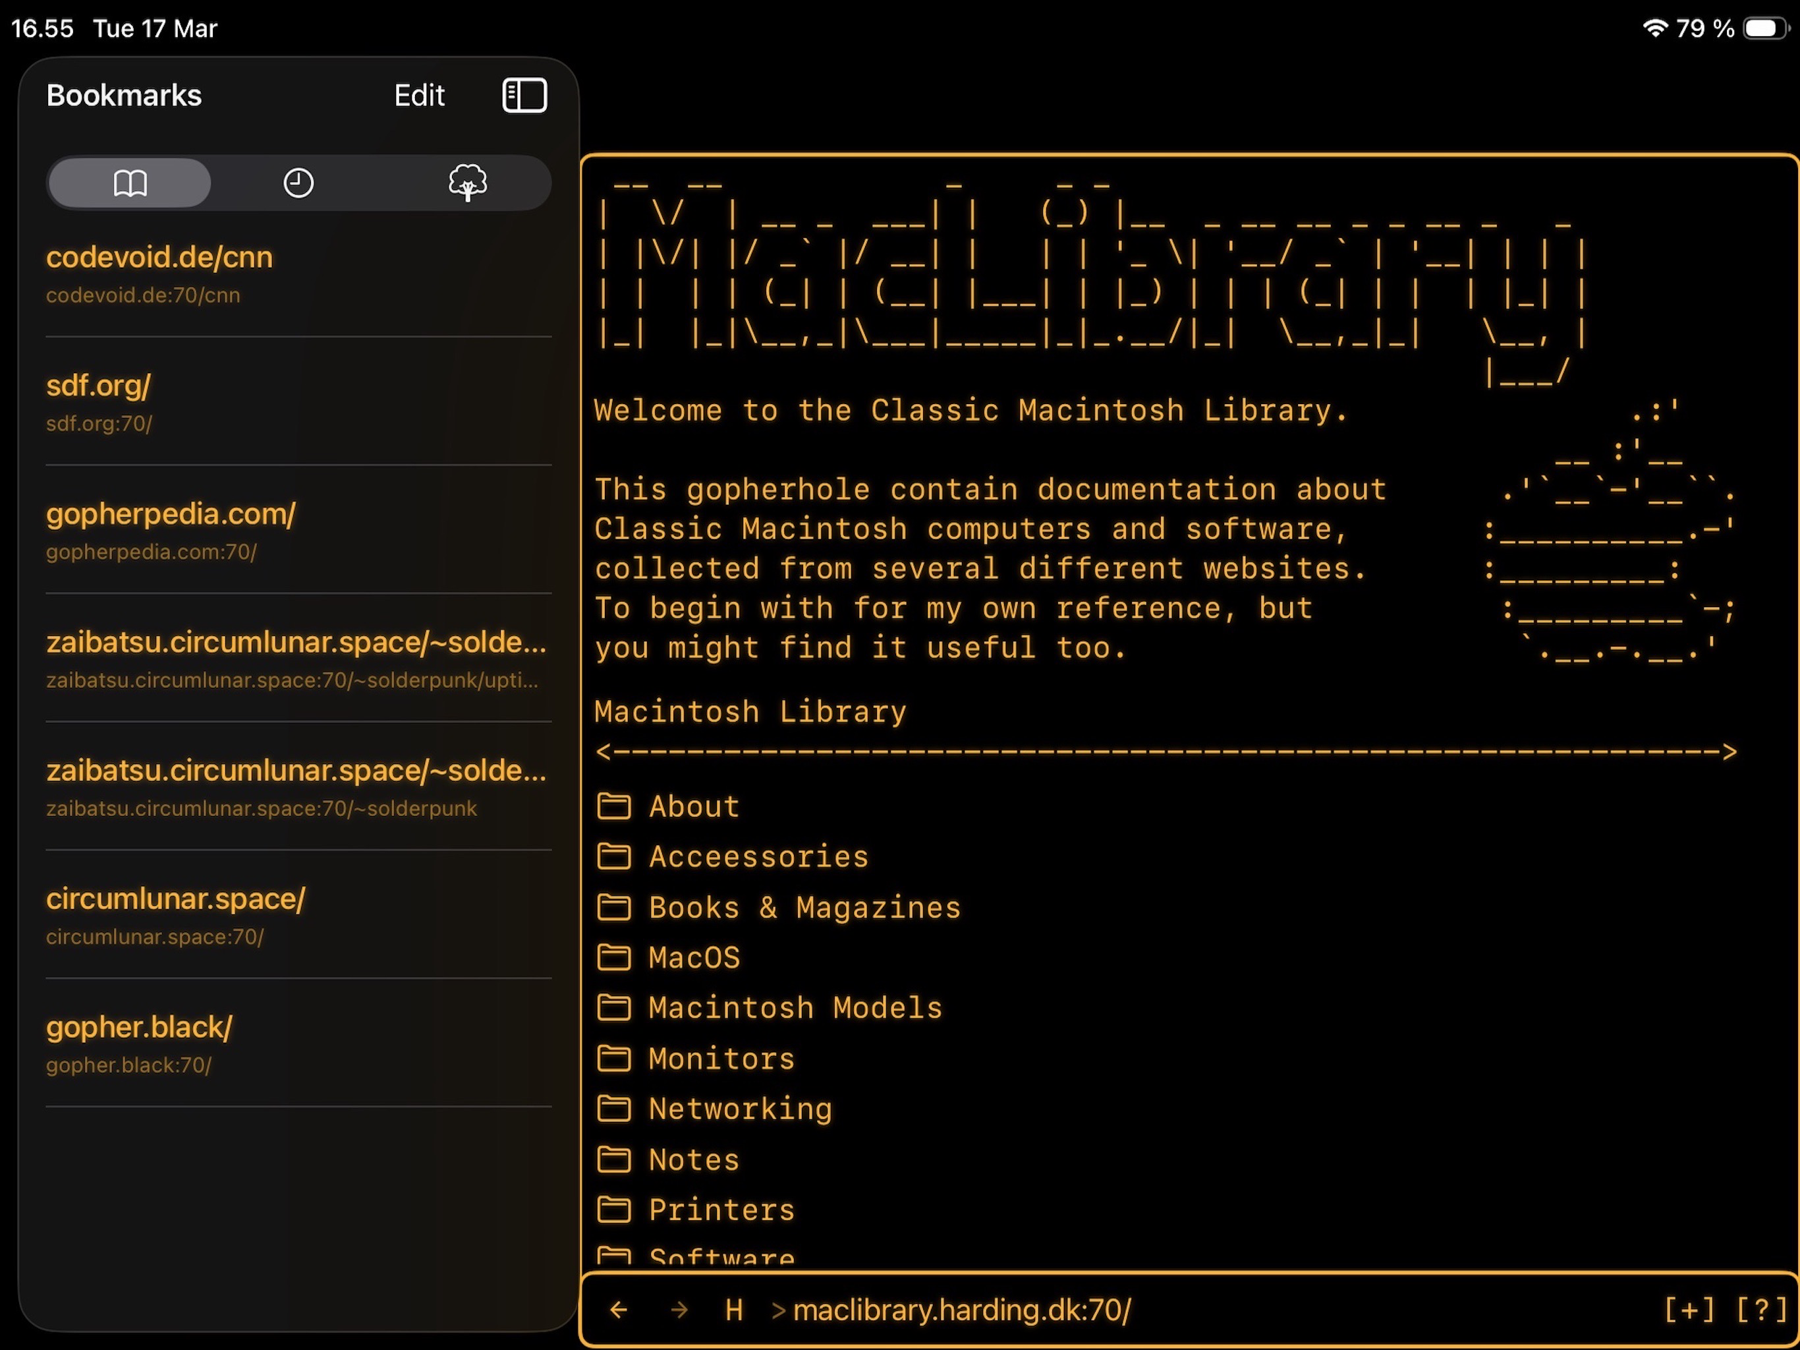Screen dimensions: 1800x1350
Task: Open the MacOS folder icon
Action: [613, 958]
